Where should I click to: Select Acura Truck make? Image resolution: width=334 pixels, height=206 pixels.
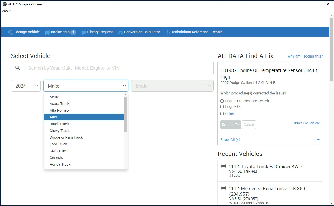[84, 104]
